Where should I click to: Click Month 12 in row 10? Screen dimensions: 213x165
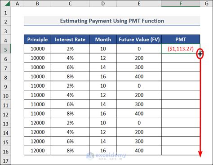(103, 95)
